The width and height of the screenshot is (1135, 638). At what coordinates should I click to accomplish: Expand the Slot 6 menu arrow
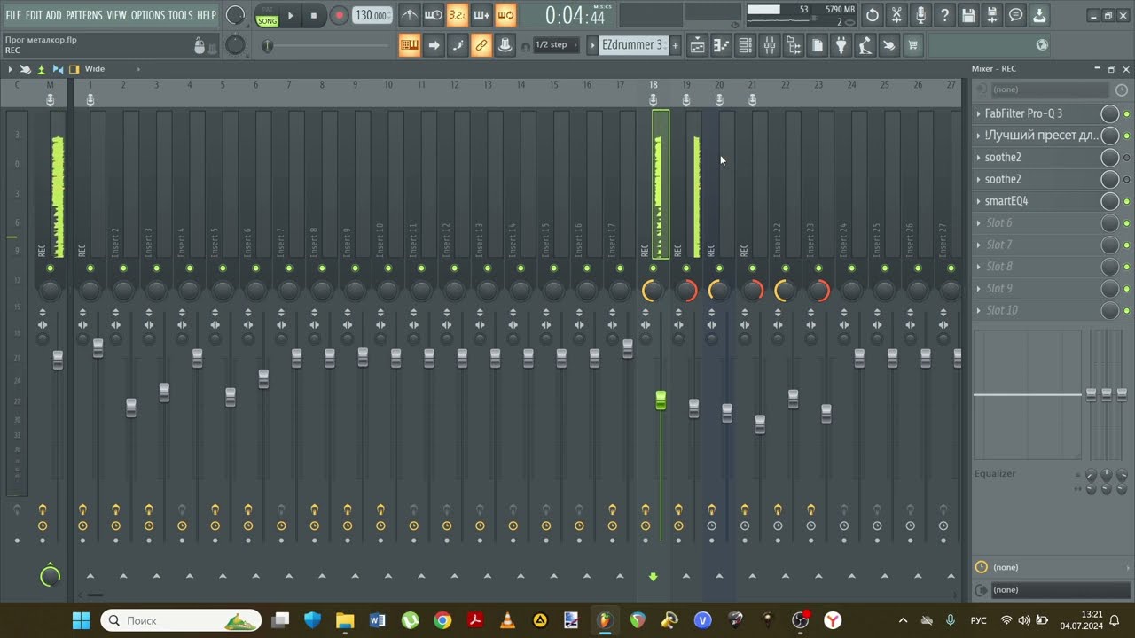pos(979,222)
